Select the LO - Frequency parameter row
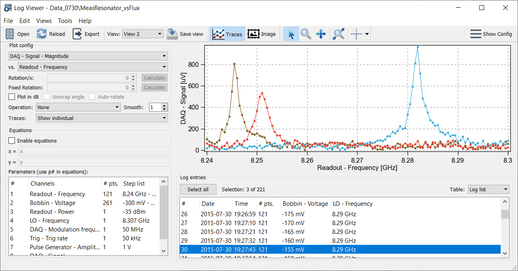518x271 pixels. [x=84, y=221]
